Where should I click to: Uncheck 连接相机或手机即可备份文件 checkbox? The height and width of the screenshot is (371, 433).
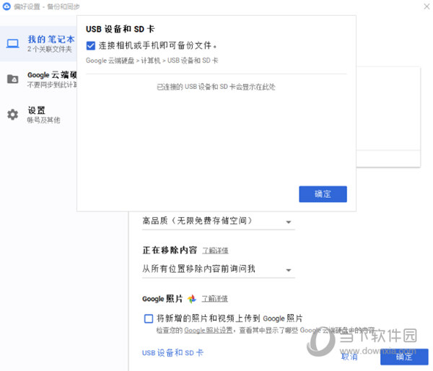[x=91, y=45]
